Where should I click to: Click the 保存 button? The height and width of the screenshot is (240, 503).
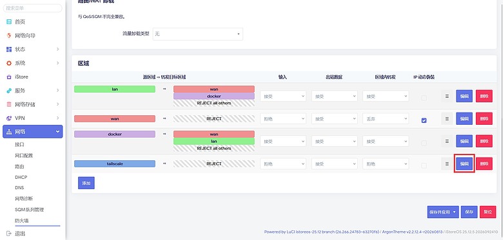click(469, 212)
